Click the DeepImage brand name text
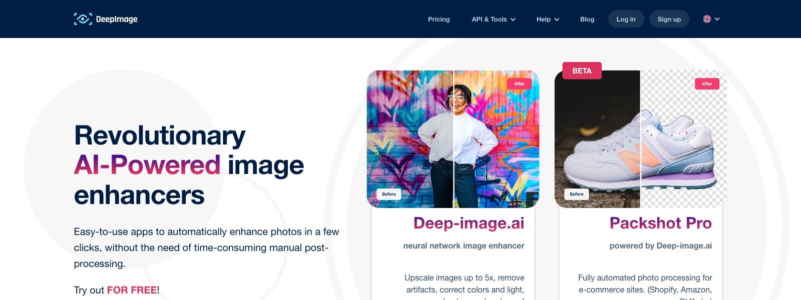Image resolution: width=801 pixels, height=300 pixels. coord(117,19)
